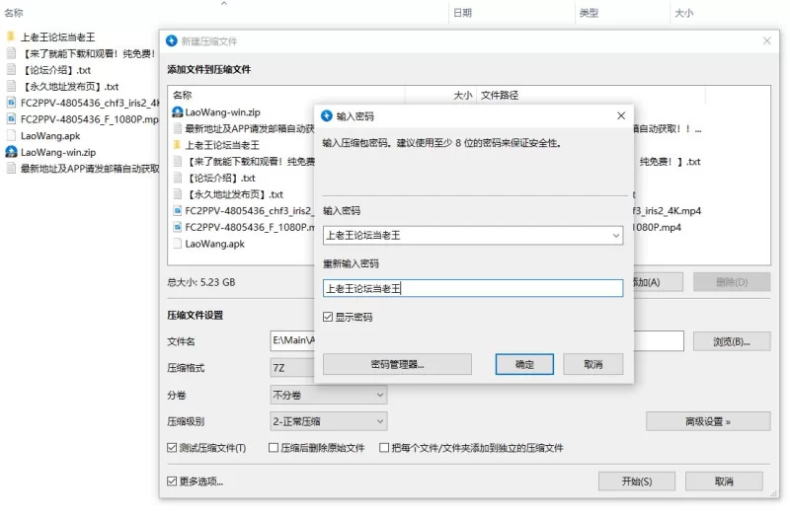Open the 压缩级别 2-正常压缩 dropdown
790x515 pixels.
coord(329,421)
